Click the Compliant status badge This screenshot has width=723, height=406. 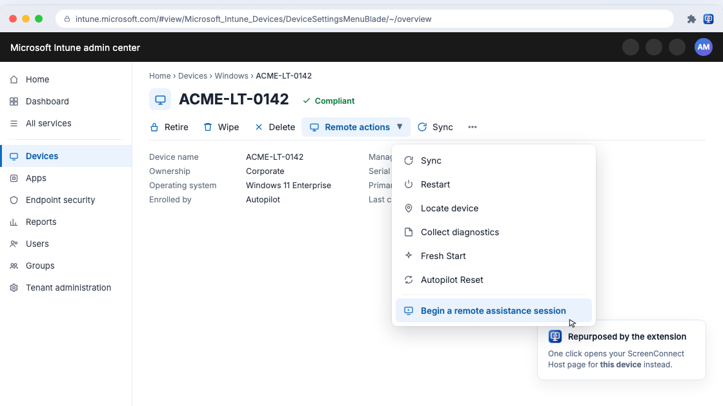[x=329, y=101]
